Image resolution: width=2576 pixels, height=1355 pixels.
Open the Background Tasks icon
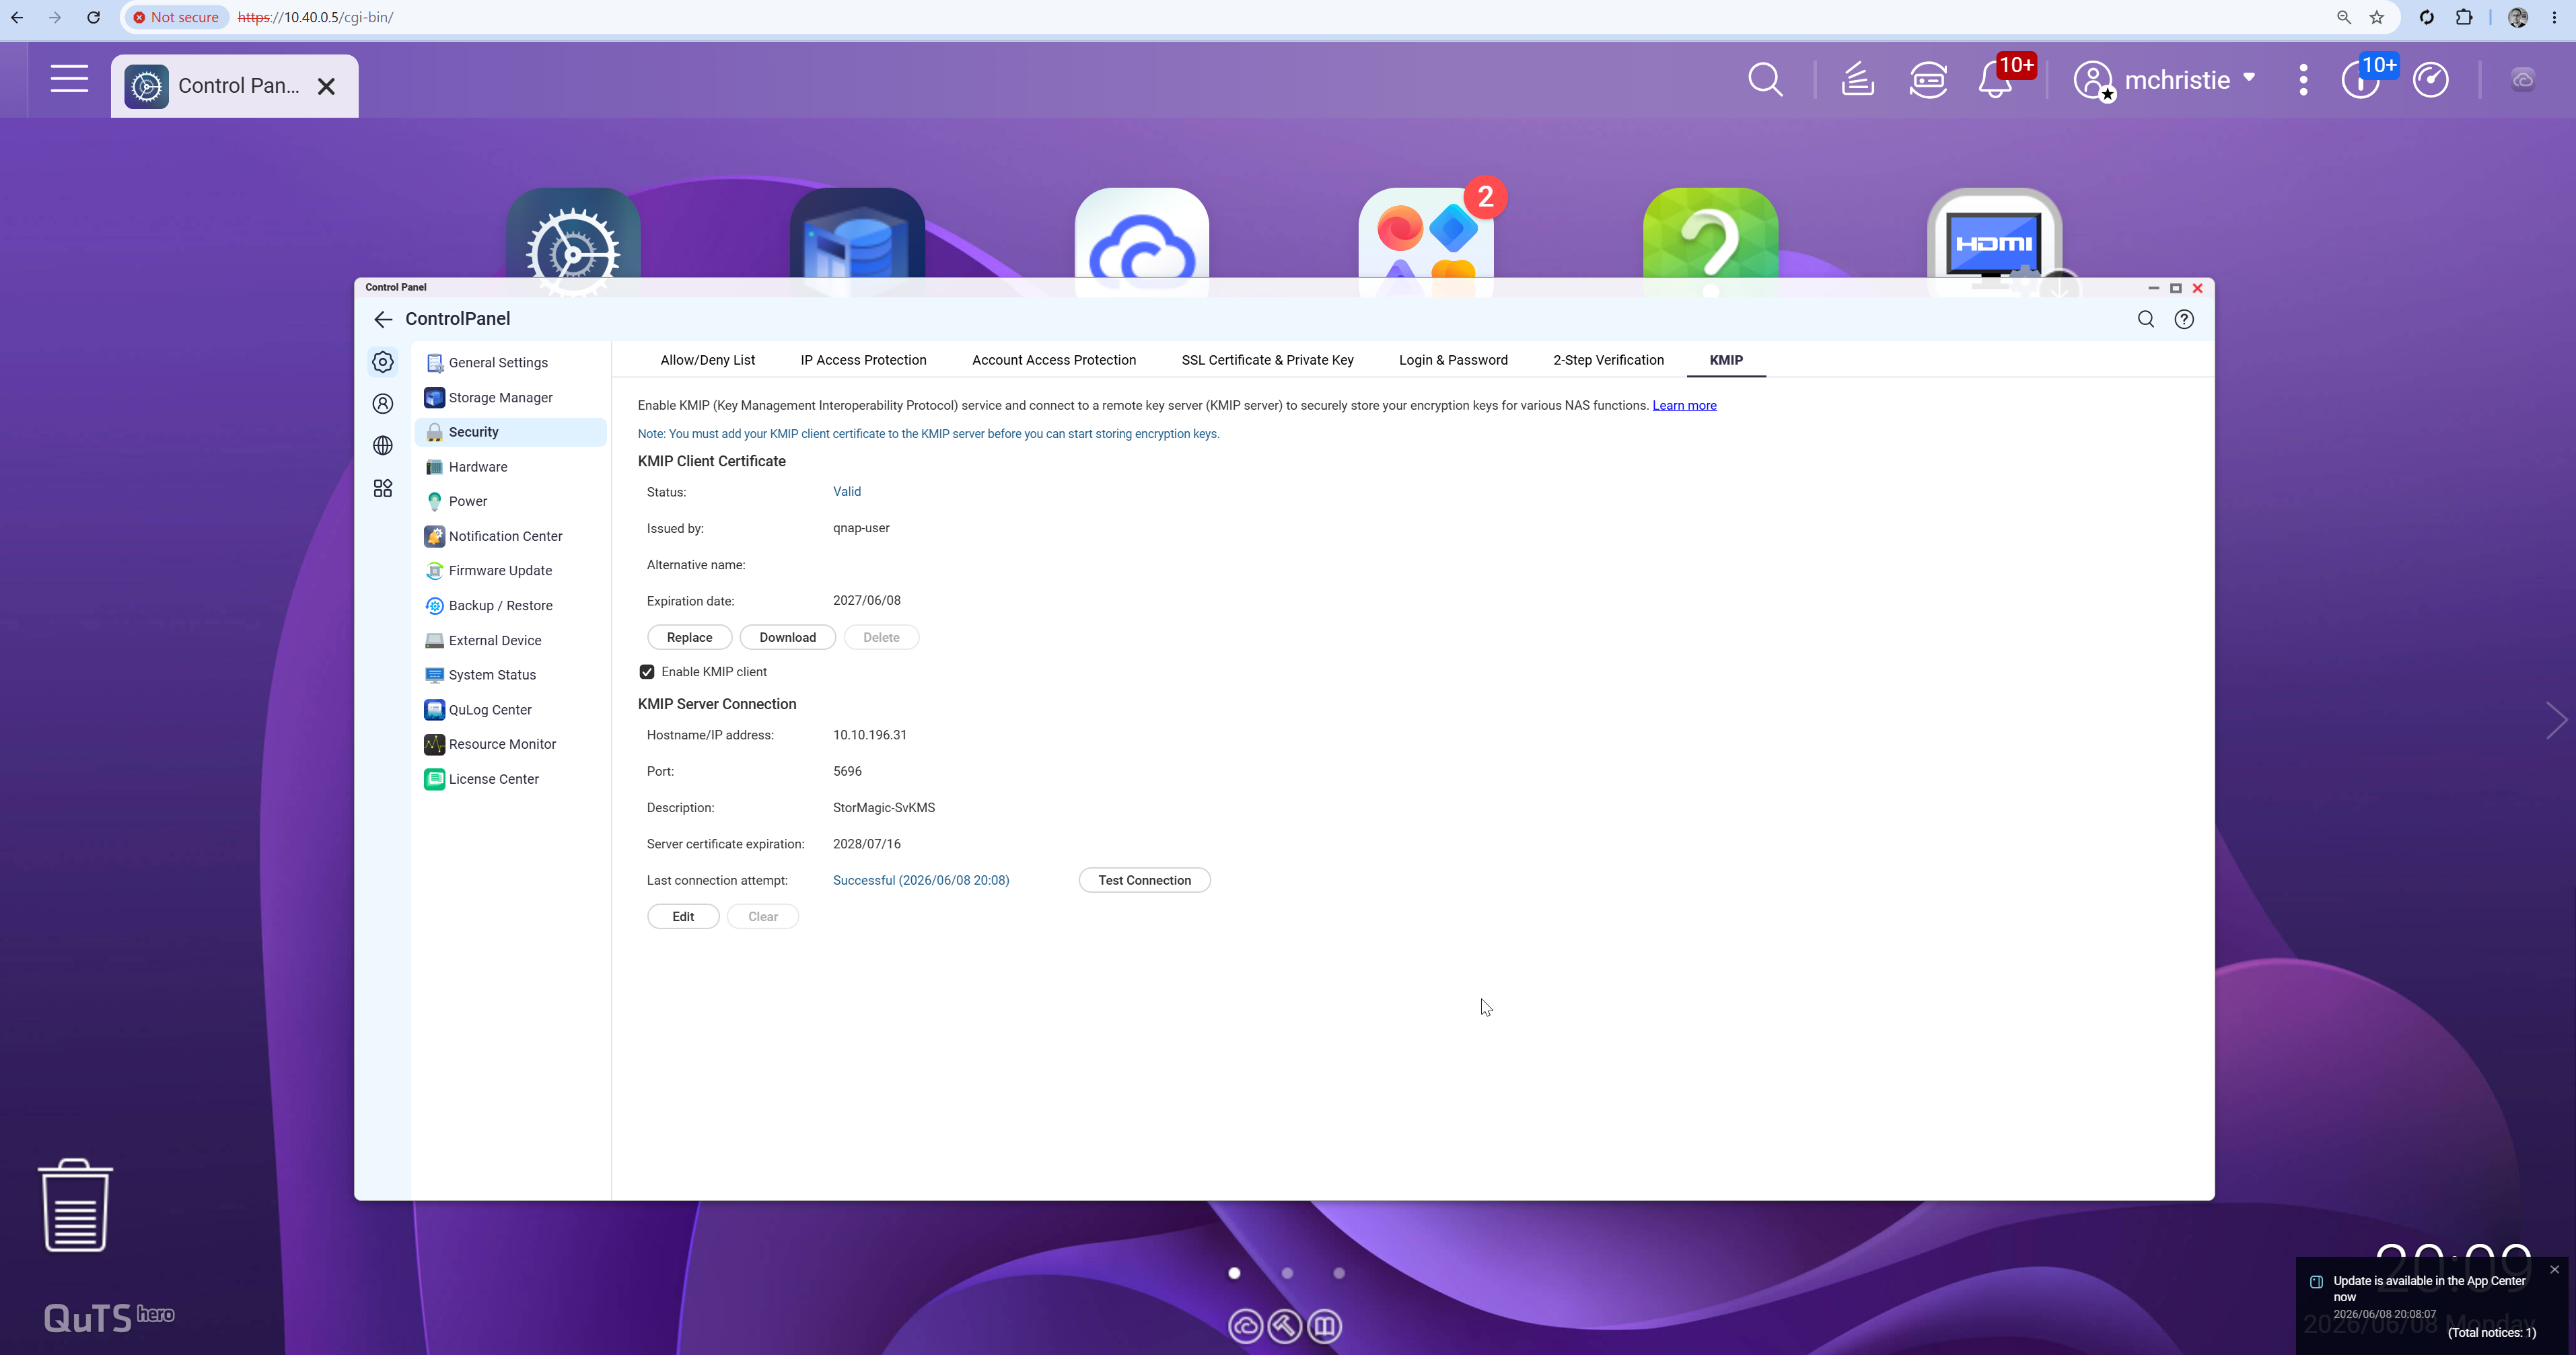tap(1857, 79)
